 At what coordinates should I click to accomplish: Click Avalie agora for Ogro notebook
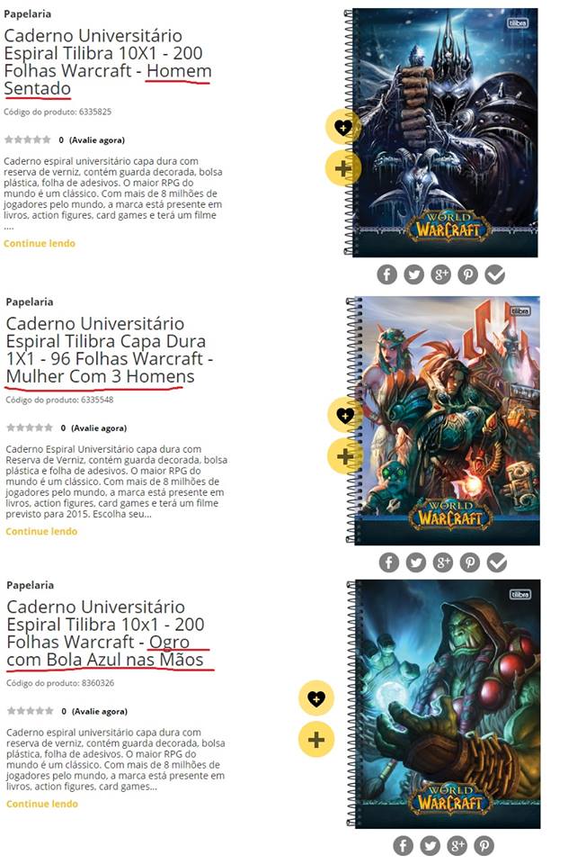click(x=100, y=711)
